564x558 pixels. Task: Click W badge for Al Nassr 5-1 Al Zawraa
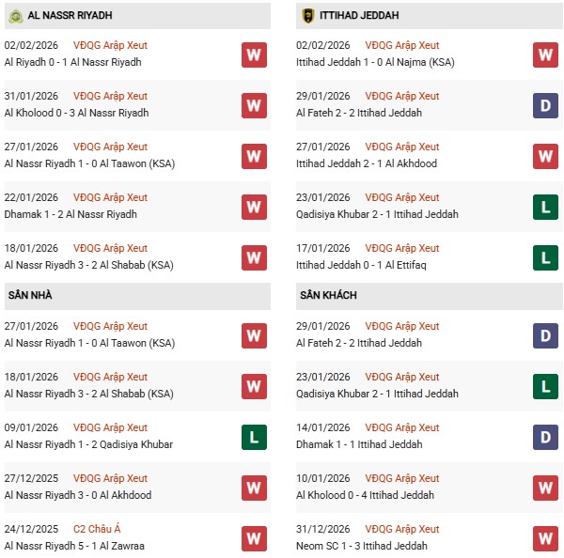pos(253,538)
